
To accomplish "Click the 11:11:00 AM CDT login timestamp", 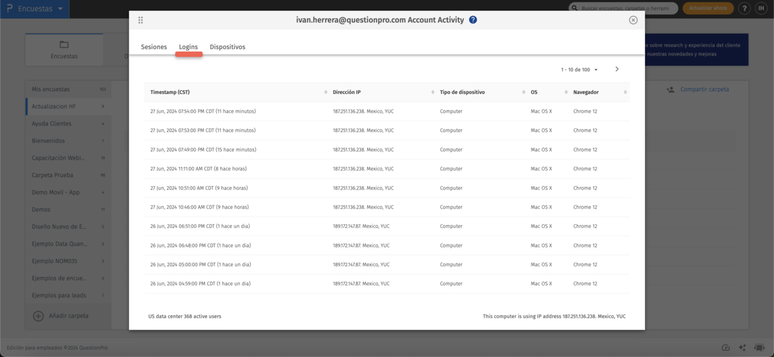I will pyautogui.click(x=198, y=169).
